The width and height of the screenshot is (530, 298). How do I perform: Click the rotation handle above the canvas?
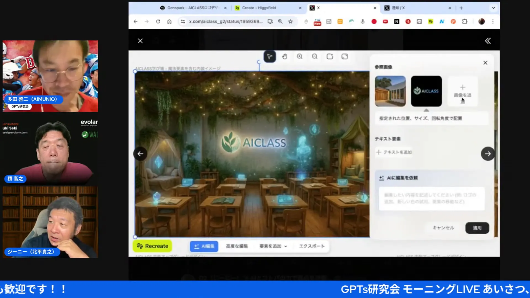pyautogui.click(x=259, y=62)
